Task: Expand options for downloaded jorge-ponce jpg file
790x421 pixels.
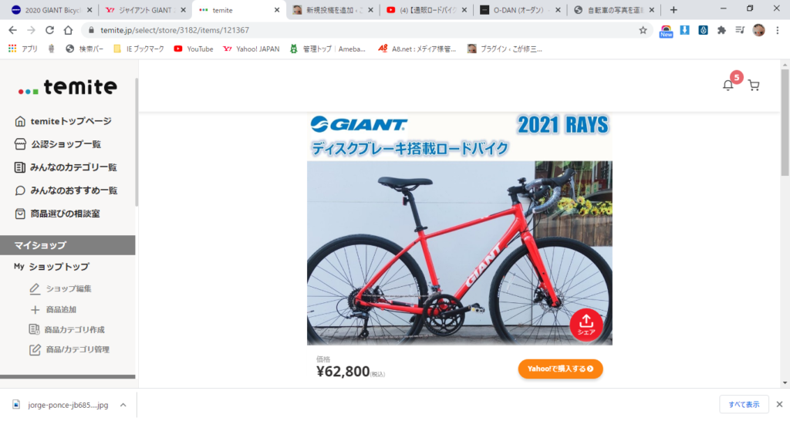Action: point(123,405)
